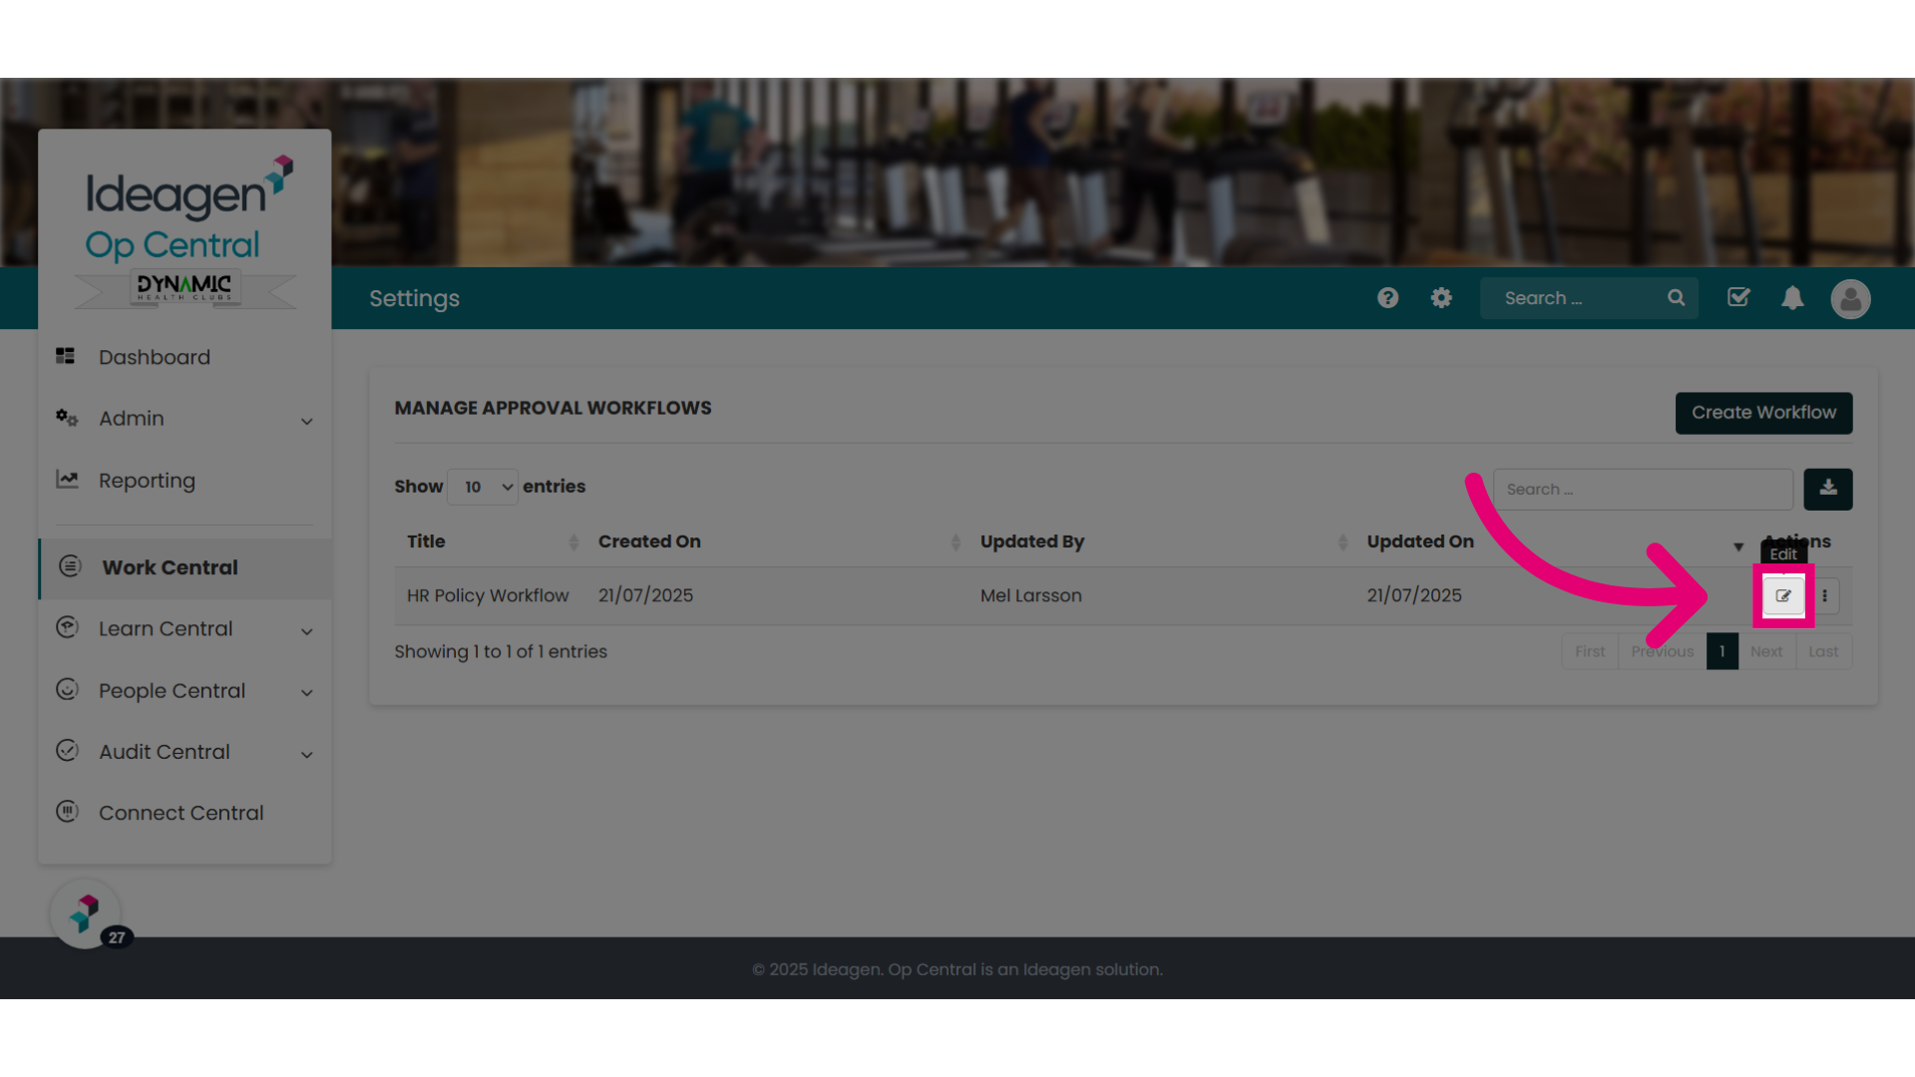Sort table by Updated On arrow
Viewport: 1915px width, 1077px height.
[1738, 546]
